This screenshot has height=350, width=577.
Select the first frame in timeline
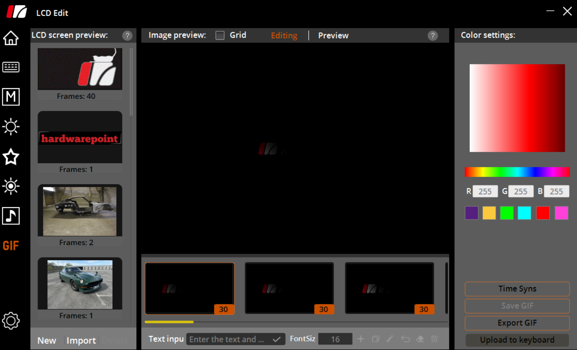point(190,288)
